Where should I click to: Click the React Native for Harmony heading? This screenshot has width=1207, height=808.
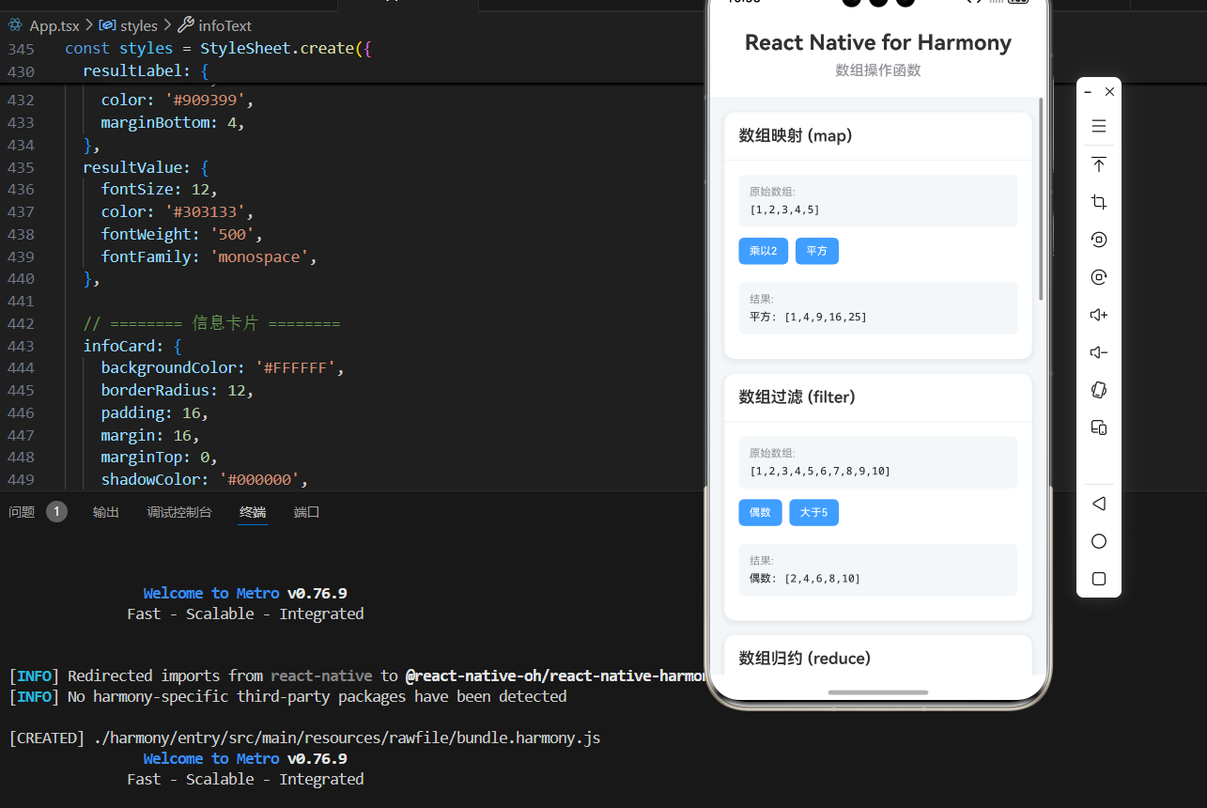pyautogui.click(x=878, y=42)
